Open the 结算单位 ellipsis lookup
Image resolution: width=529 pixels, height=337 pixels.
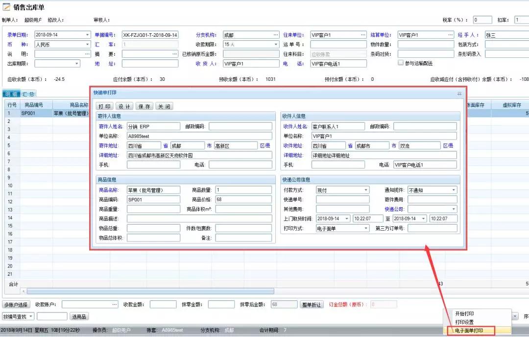[451, 35]
